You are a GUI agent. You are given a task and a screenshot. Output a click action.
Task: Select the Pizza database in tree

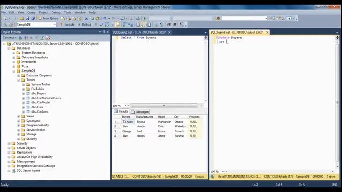[25, 66]
